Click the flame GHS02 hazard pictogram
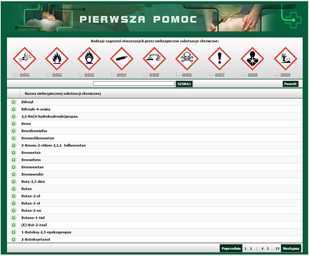Image resolution: width=309 pixels, height=256 pixels. [57, 59]
